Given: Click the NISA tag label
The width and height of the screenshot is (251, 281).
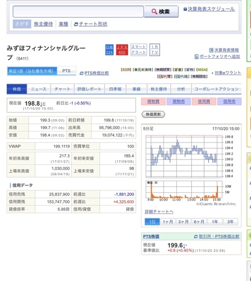Looking at the screenshot, I should (x=201, y=70).
